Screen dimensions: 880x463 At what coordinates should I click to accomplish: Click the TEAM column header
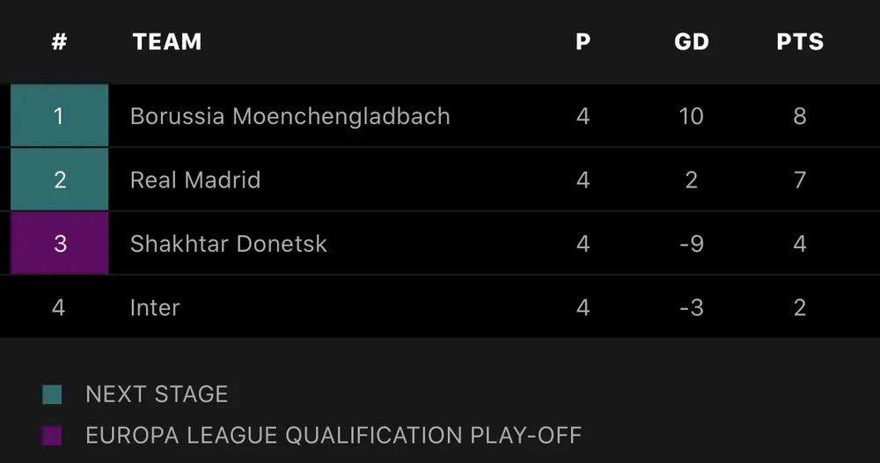click(x=167, y=41)
